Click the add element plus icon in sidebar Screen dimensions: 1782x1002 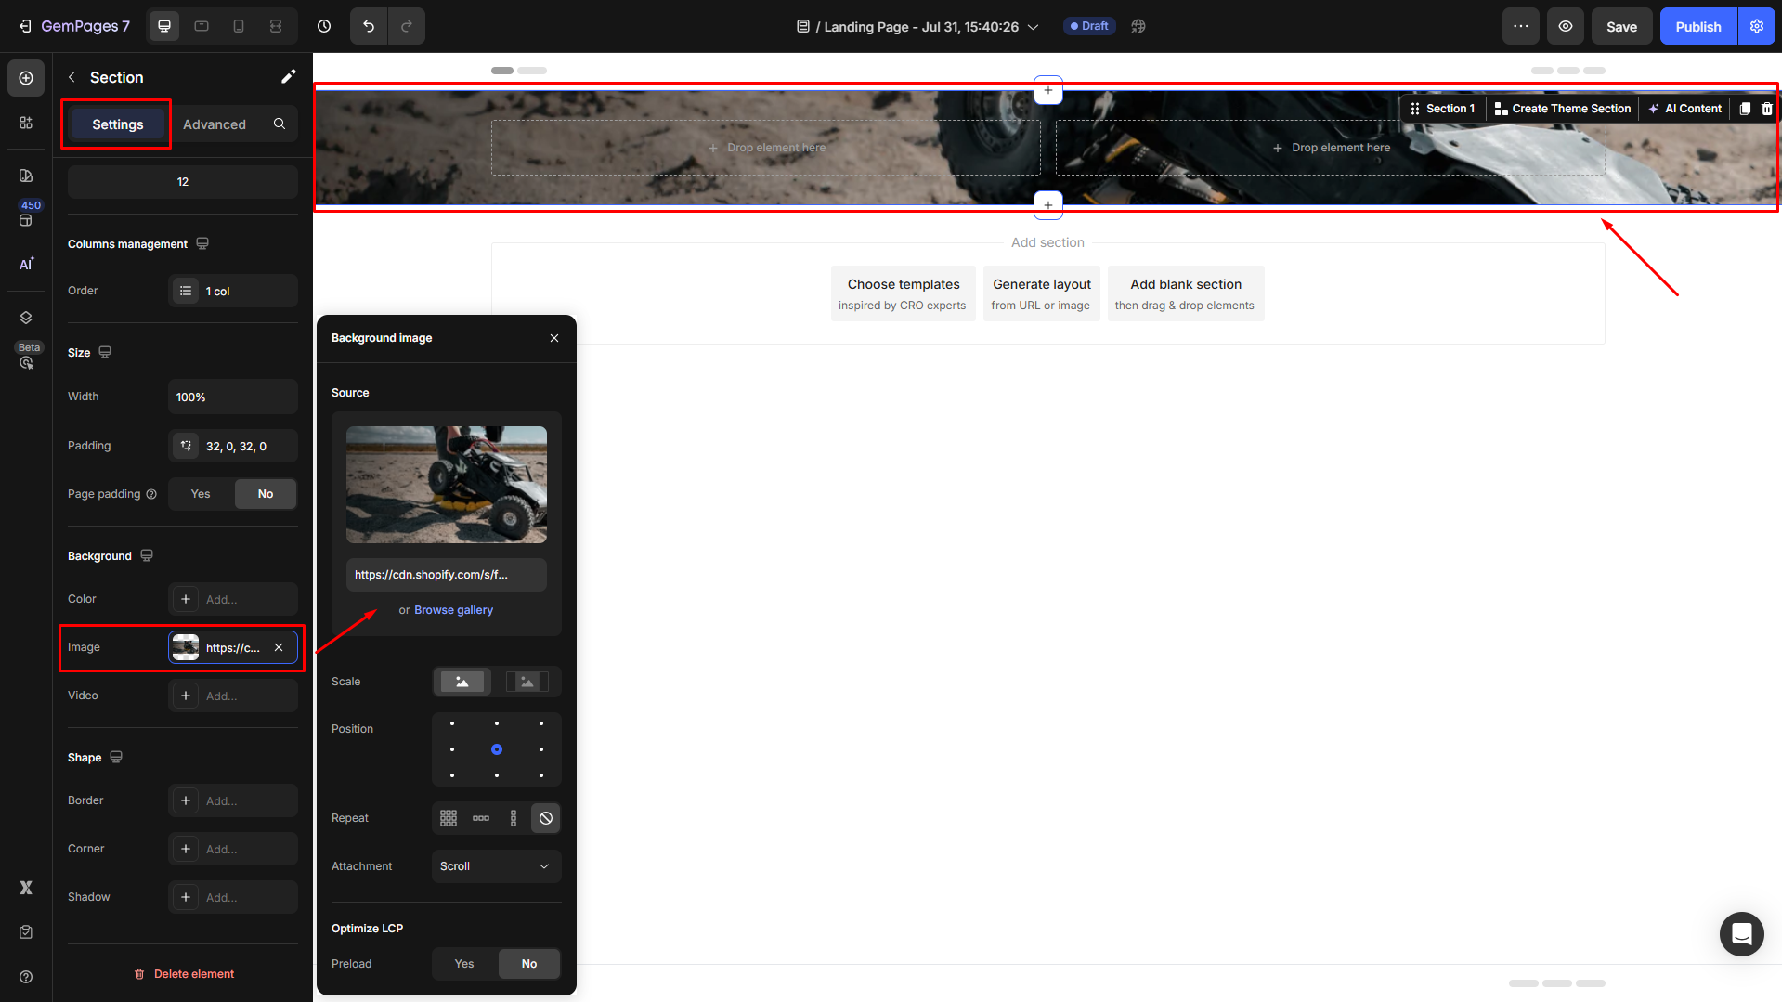[26, 78]
